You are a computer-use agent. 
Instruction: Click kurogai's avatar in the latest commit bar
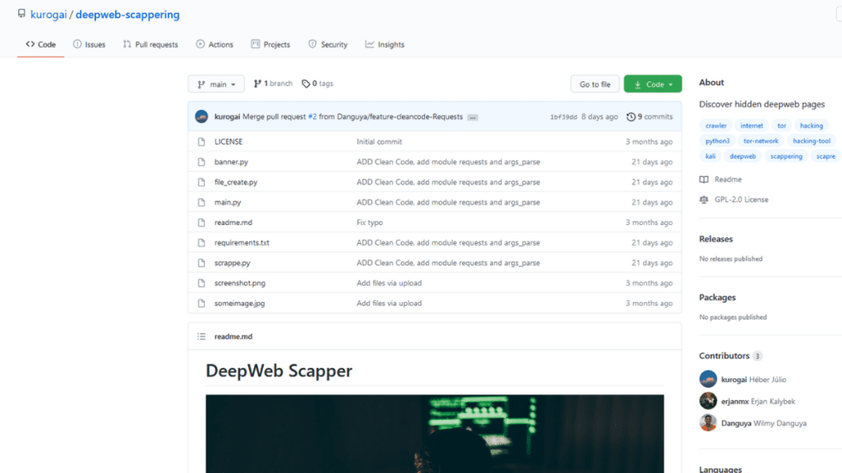tap(201, 117)
